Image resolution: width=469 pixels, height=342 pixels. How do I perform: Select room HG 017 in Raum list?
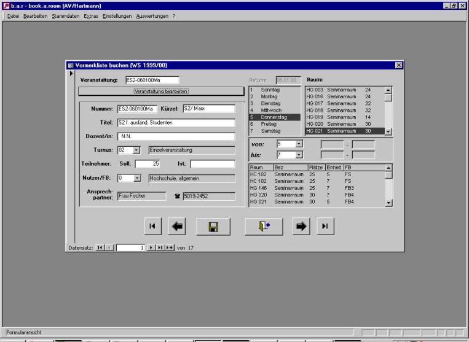(345, 103)
